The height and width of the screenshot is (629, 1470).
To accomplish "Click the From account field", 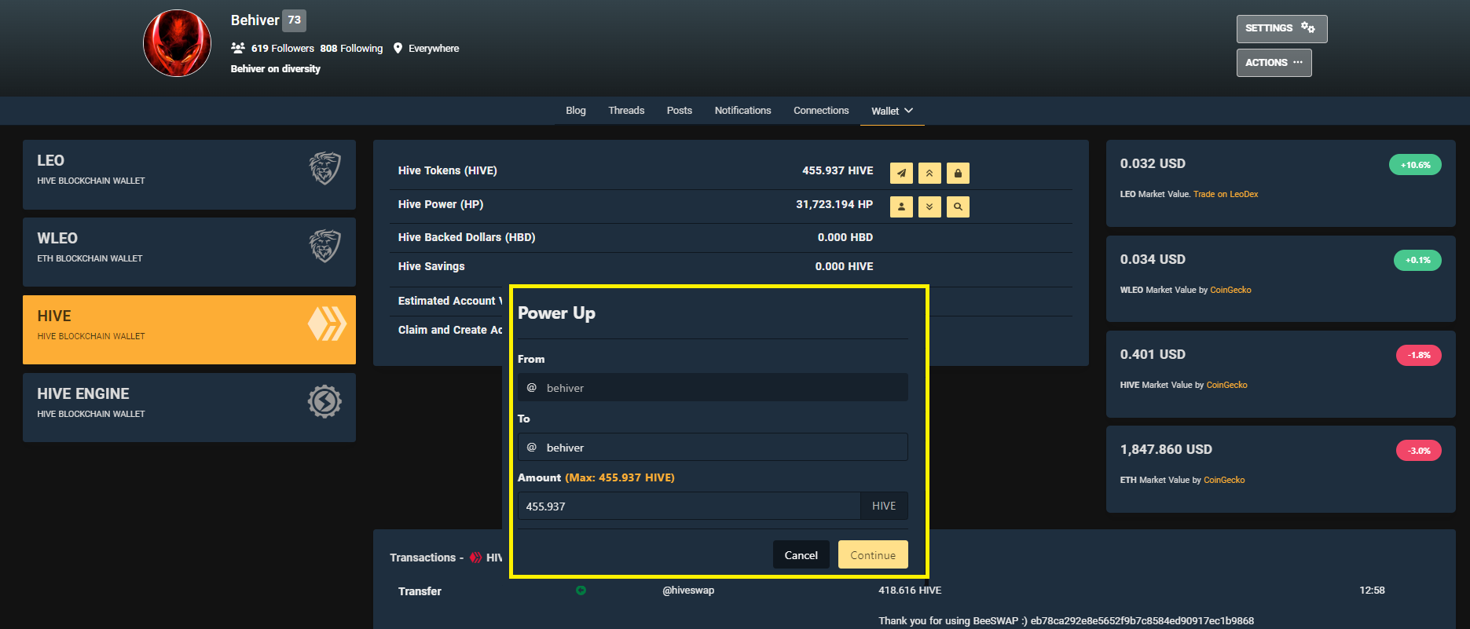I will point(713,387).
